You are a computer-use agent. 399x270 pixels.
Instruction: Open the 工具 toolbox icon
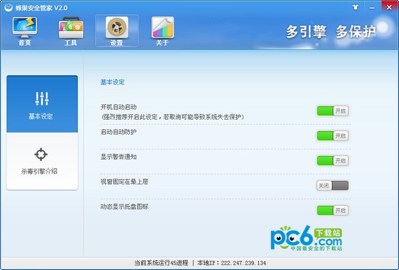(x=71, y=28)
